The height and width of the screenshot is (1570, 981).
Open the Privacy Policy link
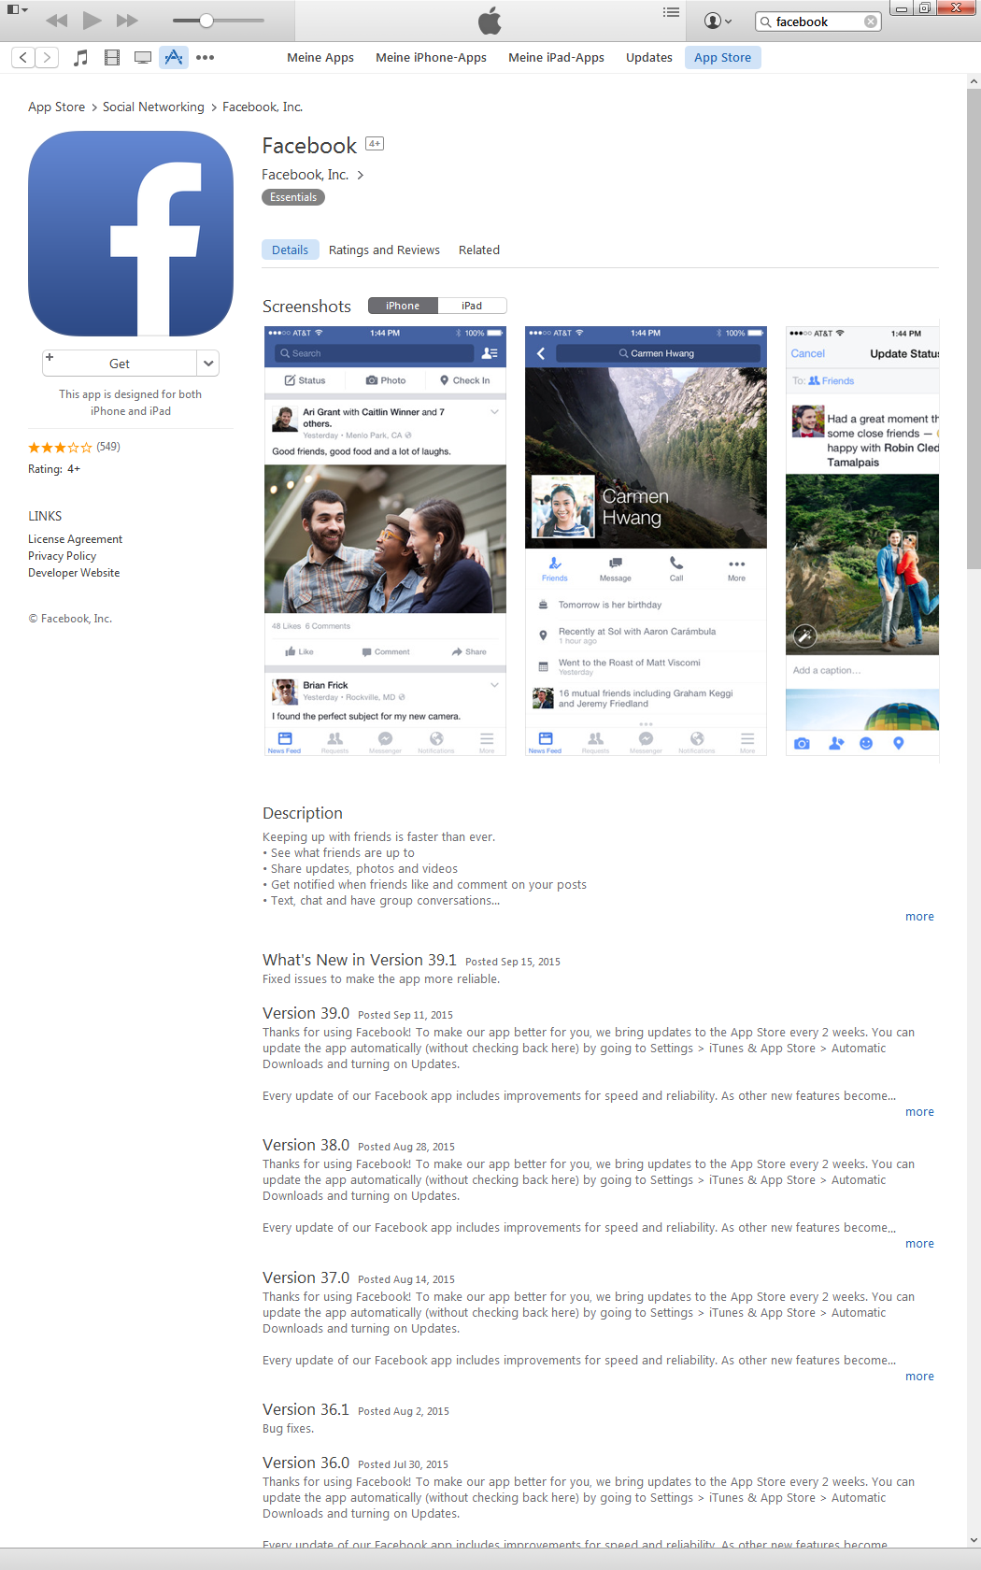click(62, 556)
